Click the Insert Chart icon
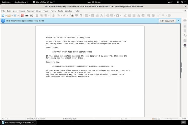188x125 pixels. (97, 16)
